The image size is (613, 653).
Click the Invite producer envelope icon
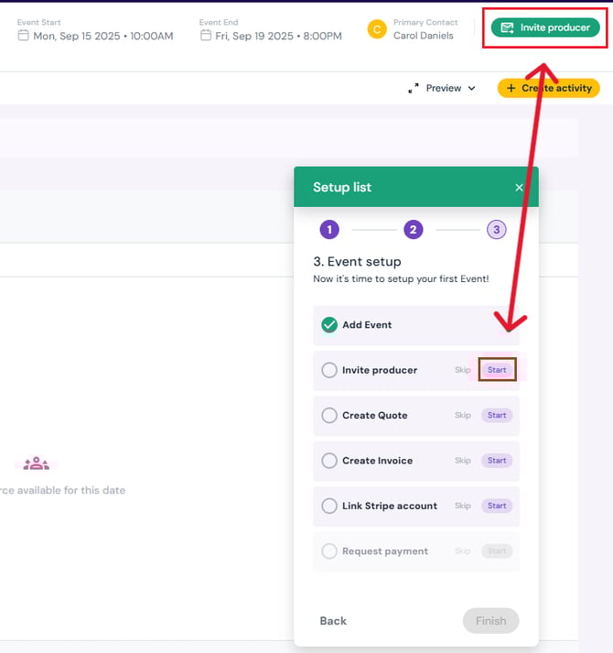(507, 28)
